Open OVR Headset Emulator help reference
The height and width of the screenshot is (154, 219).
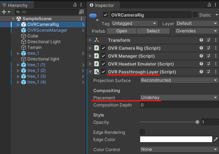[x=201, y=64]
